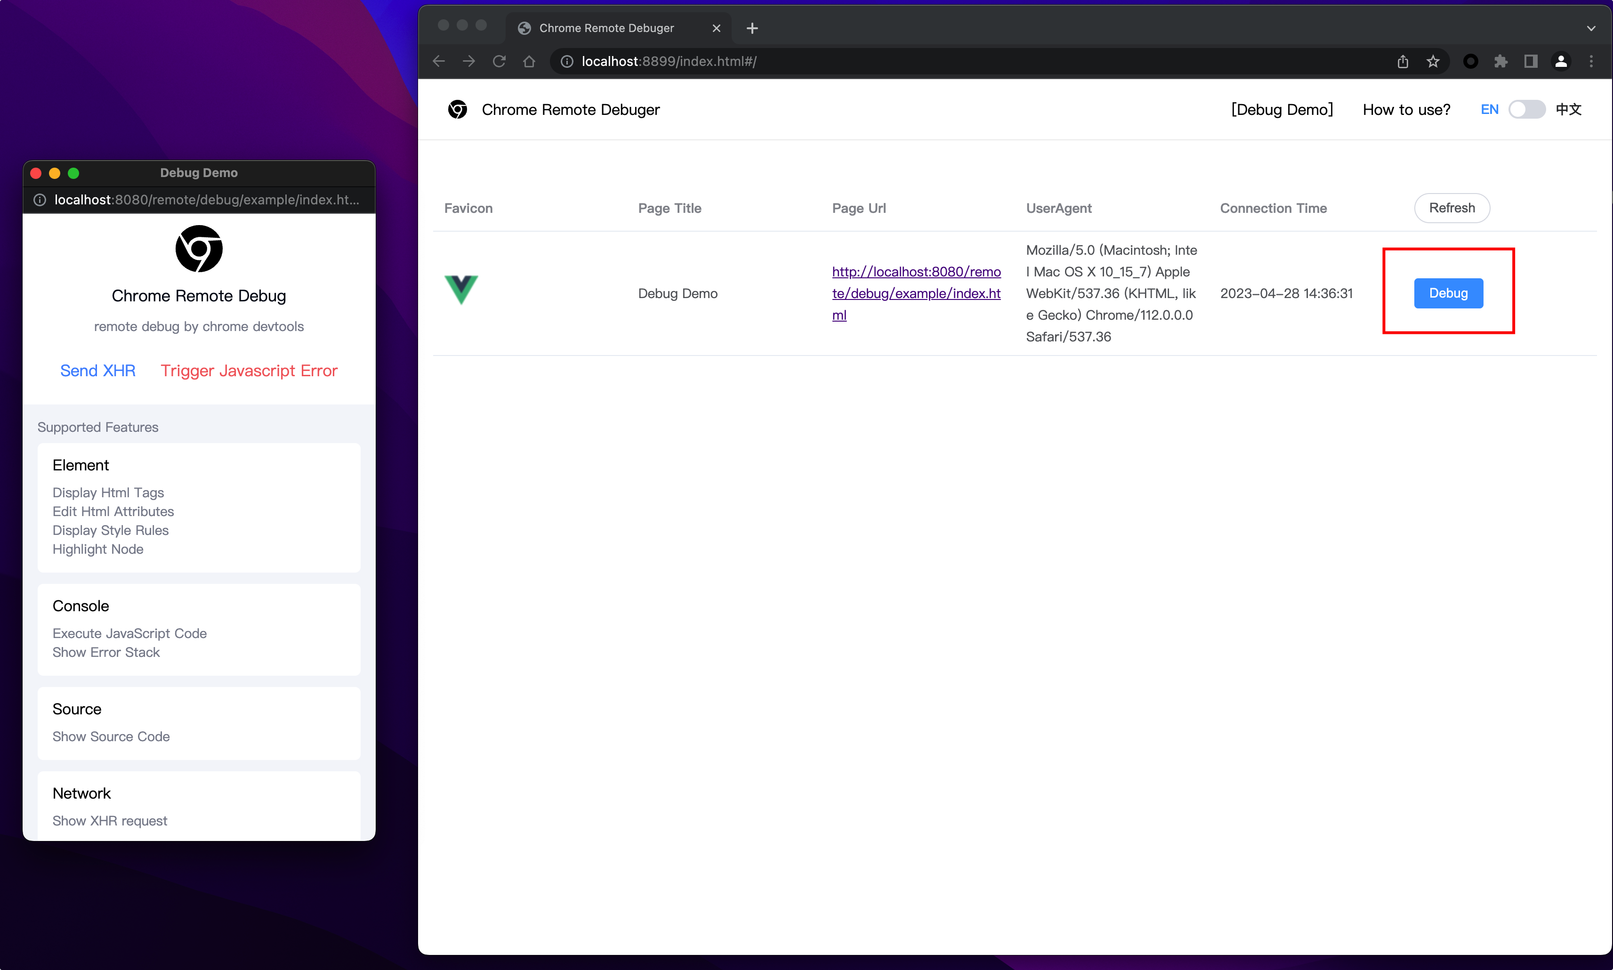The width and height of the screenshot is (1613, 970).
Task: Click the browser home icon
Action: tap(529, 61)
